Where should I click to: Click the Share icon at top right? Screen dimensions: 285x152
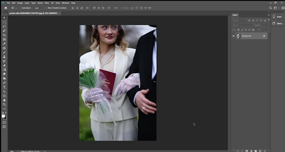tap(283, 8)
